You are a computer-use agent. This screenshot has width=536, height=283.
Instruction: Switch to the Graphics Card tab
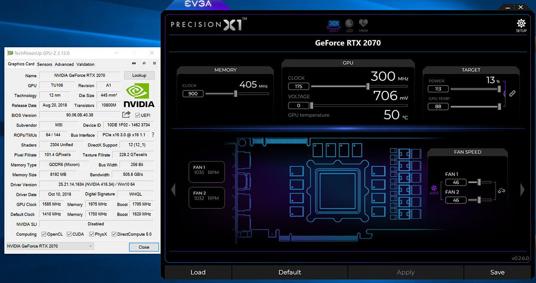click(x=21, y=64)
